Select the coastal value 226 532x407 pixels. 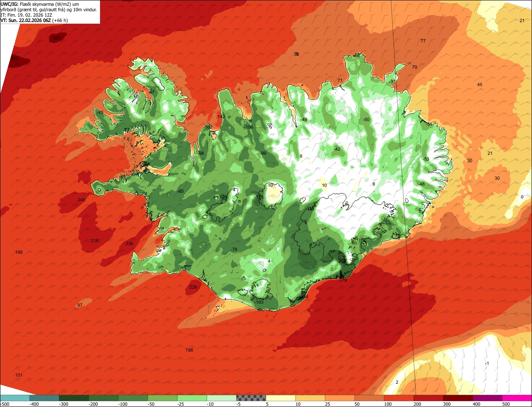point(193,287)
